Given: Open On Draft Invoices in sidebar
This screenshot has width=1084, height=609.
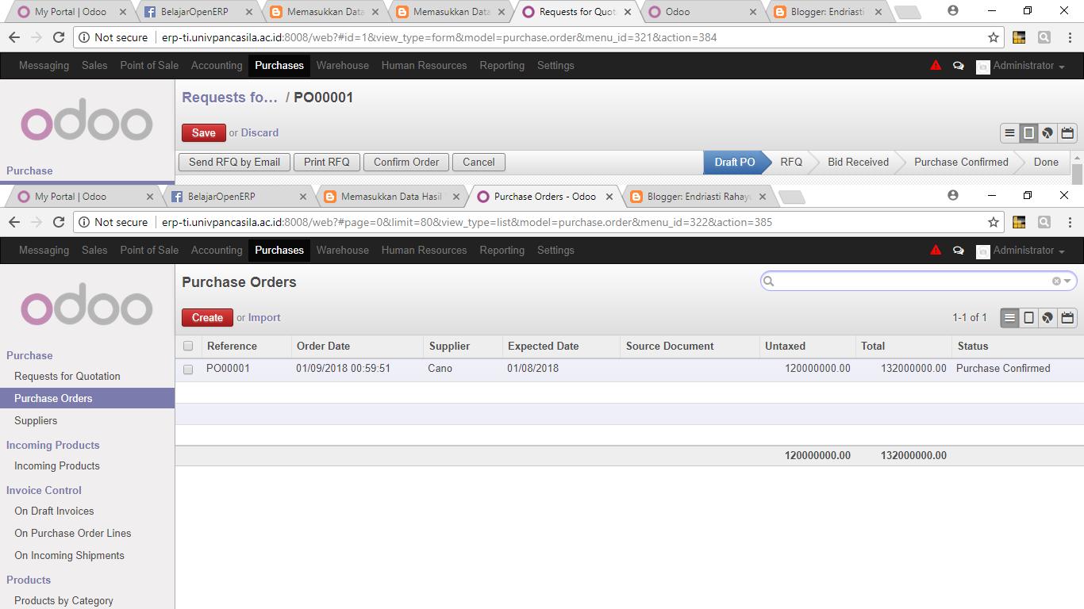Looking at the screenshot, I should click(x=54, y=511).
